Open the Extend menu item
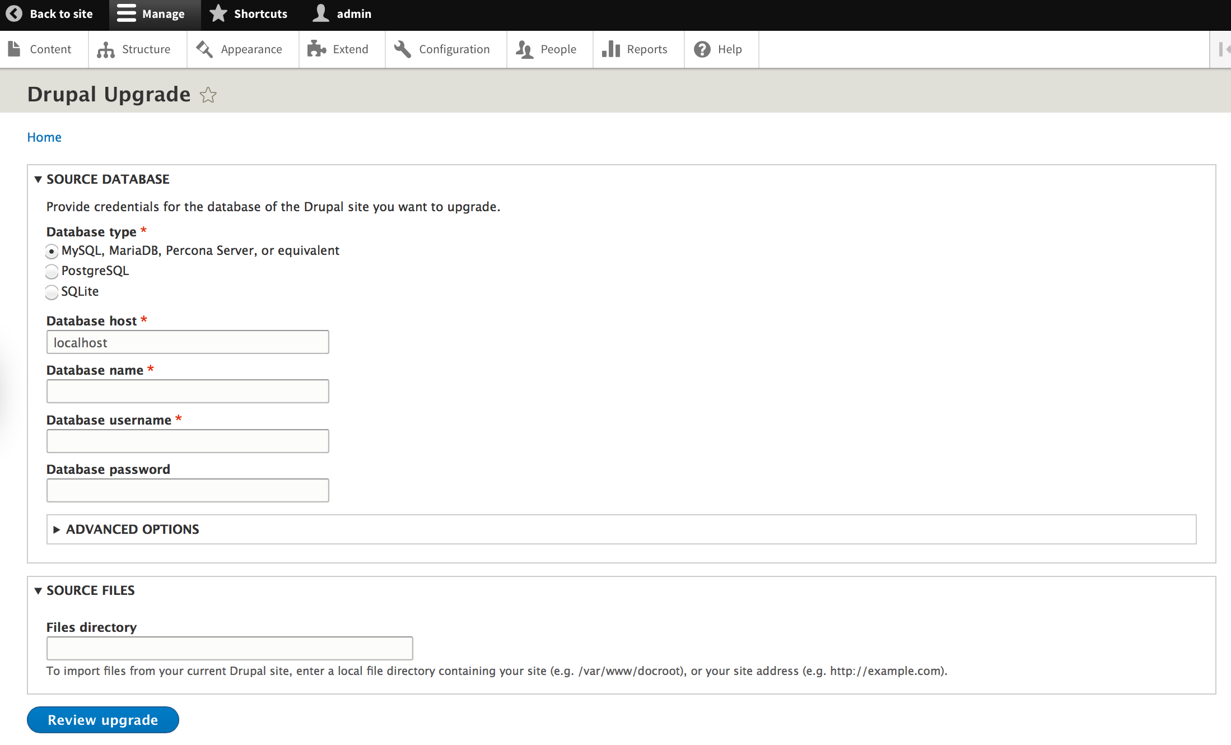Image resolution: width=1231 pixels, height=745 pixels. 342,49
